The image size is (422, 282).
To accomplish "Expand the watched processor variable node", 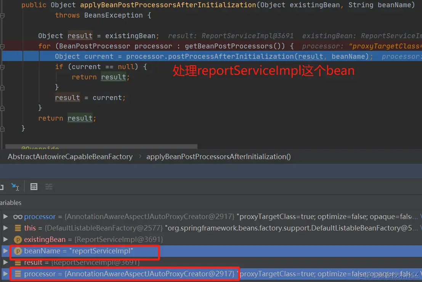I will 5,216.
